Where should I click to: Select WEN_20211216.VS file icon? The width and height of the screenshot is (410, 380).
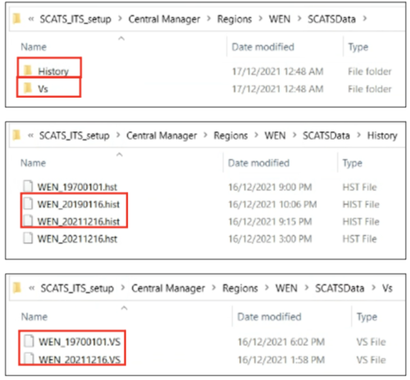[x=29, y=359]
